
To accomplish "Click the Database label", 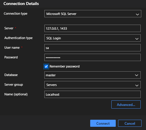I will (11, 75).
